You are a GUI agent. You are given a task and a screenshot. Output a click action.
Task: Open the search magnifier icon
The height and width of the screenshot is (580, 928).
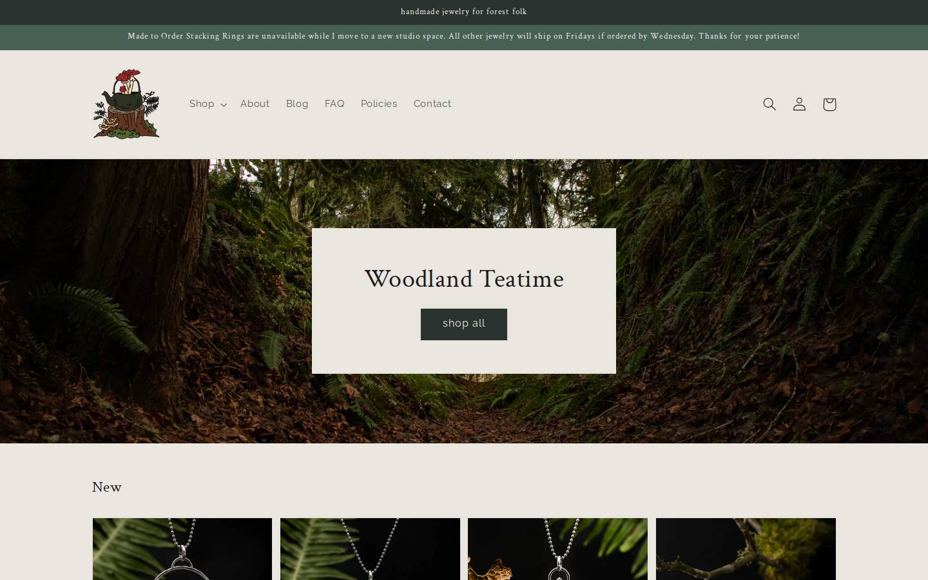(x=769, y=104)
